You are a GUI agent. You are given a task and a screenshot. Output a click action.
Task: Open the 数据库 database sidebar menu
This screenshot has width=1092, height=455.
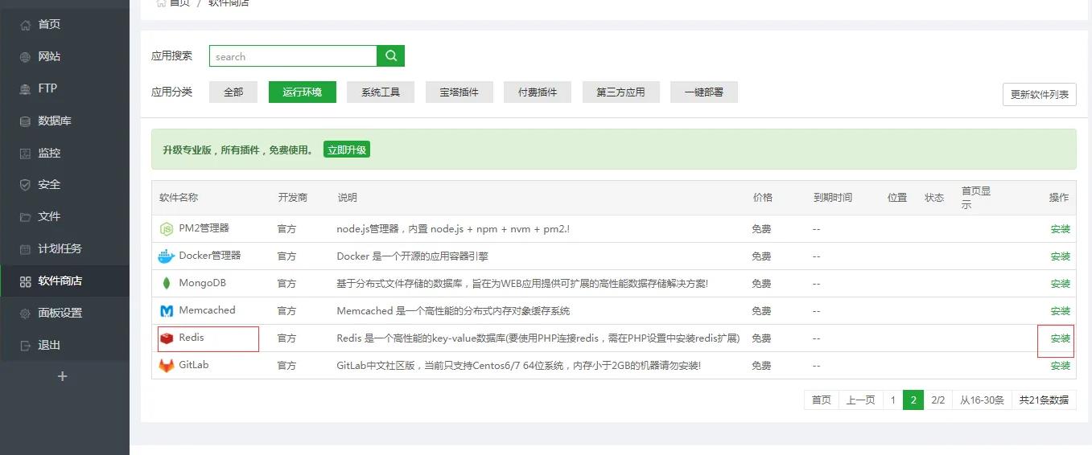pyautogui.click(x=55, y=121)
